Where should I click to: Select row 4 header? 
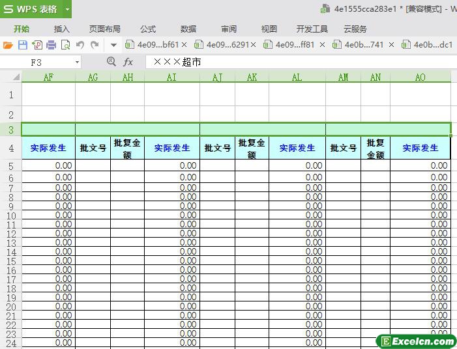pyautogui.click(x=10, y=148)
